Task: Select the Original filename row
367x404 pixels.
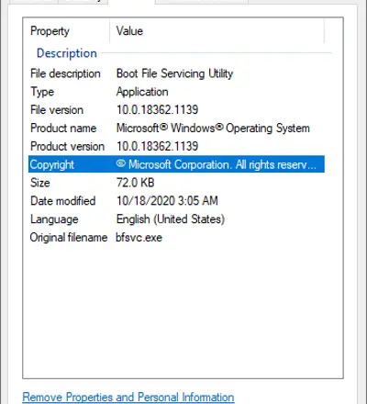Action: [176, 237]
